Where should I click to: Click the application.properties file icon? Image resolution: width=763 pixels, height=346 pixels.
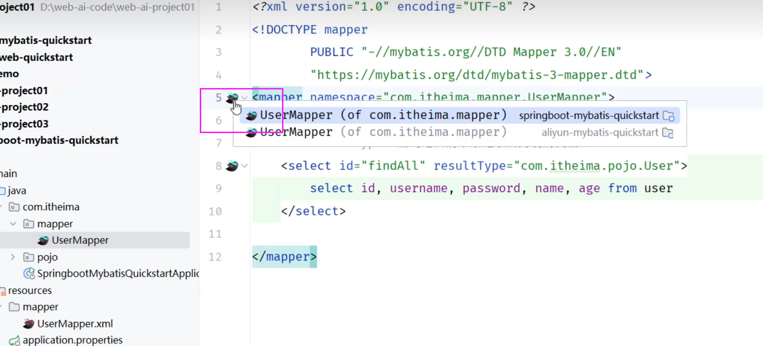[x=15, y=340]
